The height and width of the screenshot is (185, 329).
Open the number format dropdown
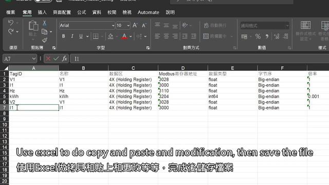tap(287, 26)
